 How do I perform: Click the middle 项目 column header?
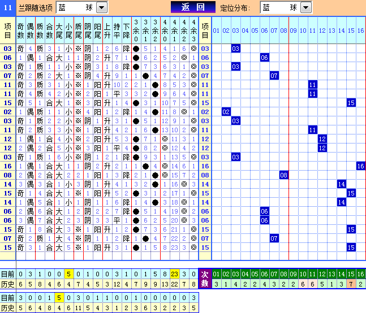(x=205, y=31)
